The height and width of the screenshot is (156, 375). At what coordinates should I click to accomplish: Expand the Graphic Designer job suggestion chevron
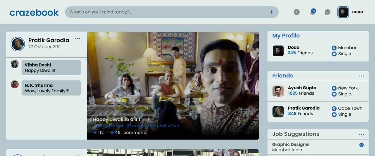362,145
